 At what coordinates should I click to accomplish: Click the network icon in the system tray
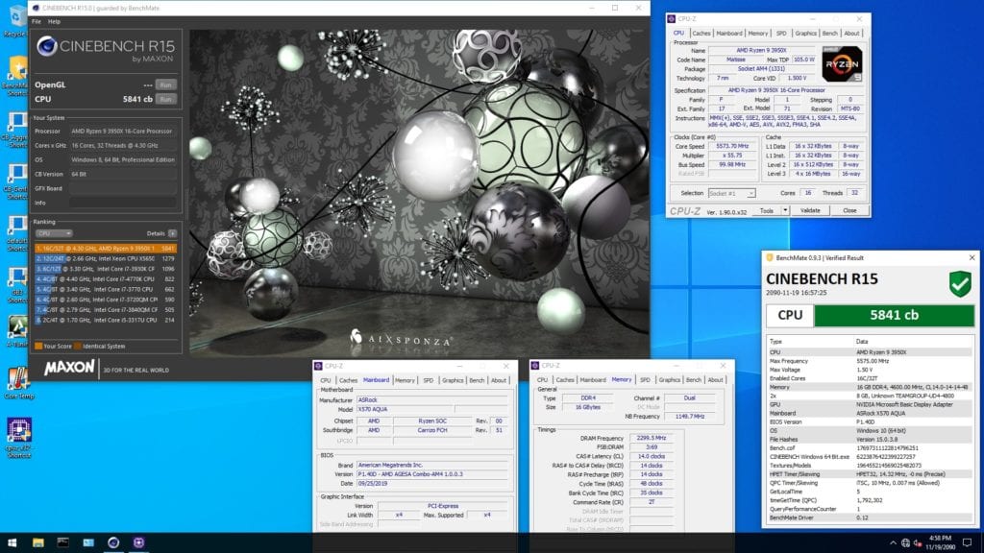point(905,543)
